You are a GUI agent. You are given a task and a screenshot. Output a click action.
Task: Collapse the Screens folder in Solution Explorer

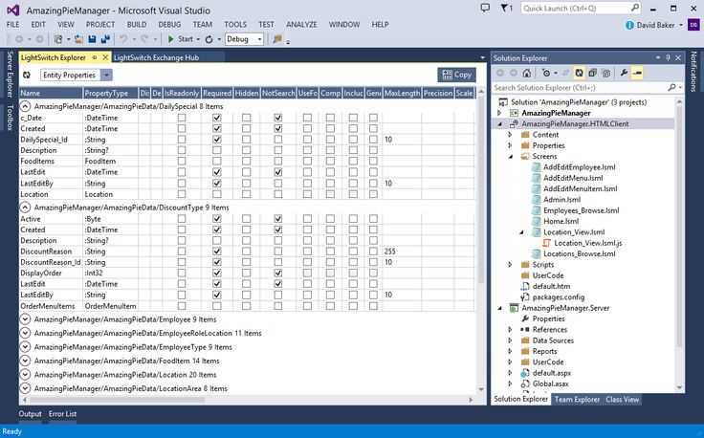(x=511, y=157)
